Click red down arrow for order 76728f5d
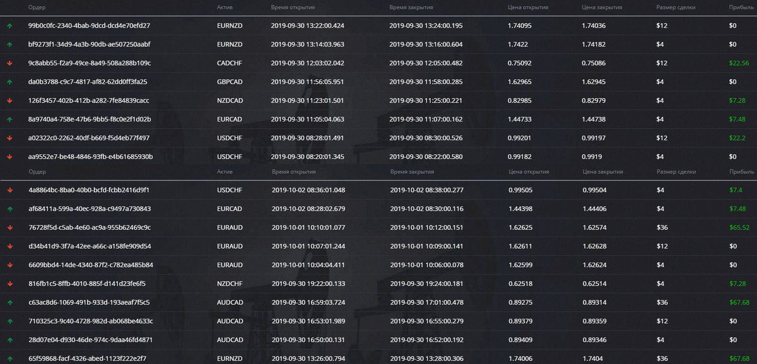This screenshot has height=364, width=757. coord(9,227)
